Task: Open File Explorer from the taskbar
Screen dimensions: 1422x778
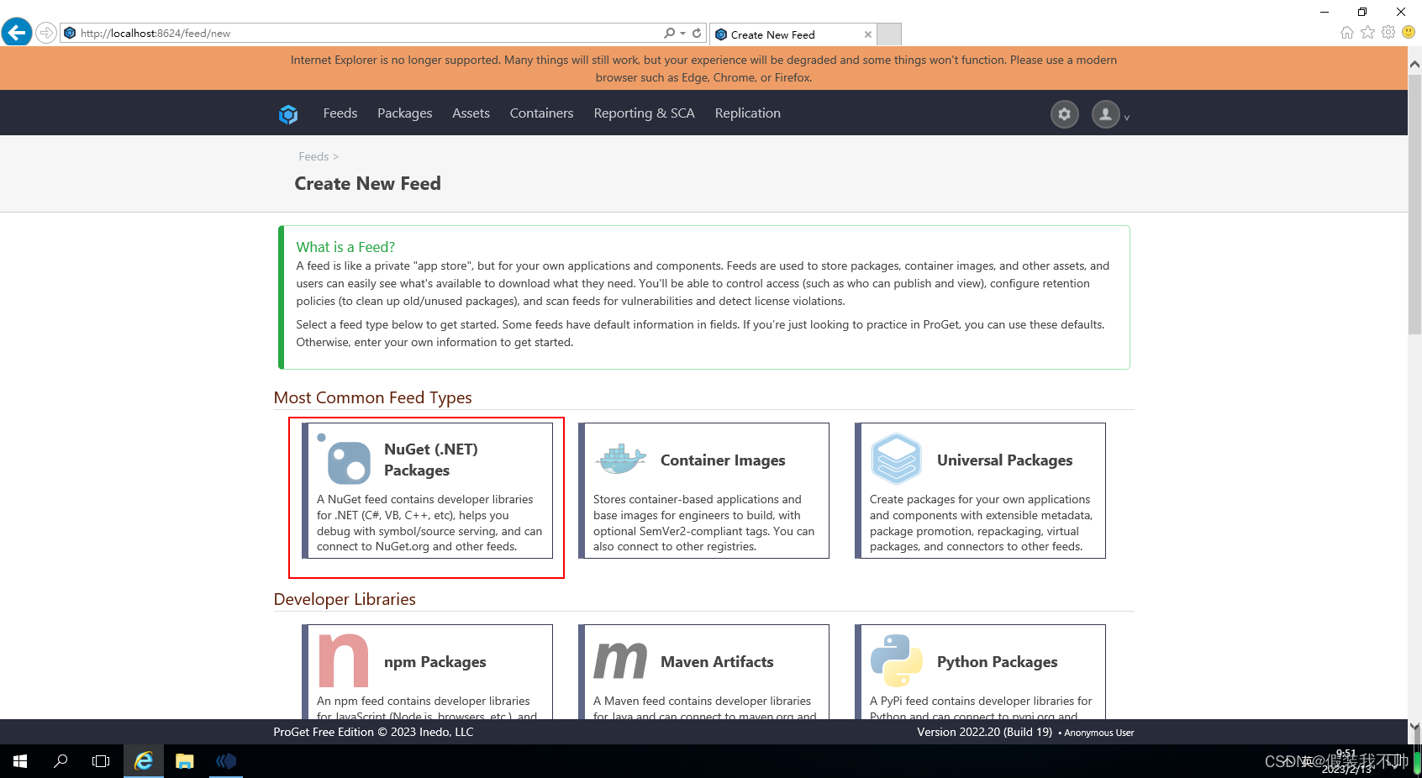Action: 185,761
